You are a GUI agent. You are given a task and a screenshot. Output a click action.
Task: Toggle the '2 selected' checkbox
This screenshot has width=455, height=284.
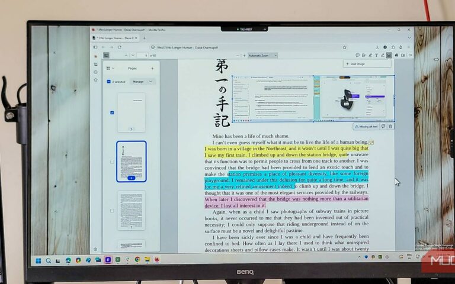[109, 82]
